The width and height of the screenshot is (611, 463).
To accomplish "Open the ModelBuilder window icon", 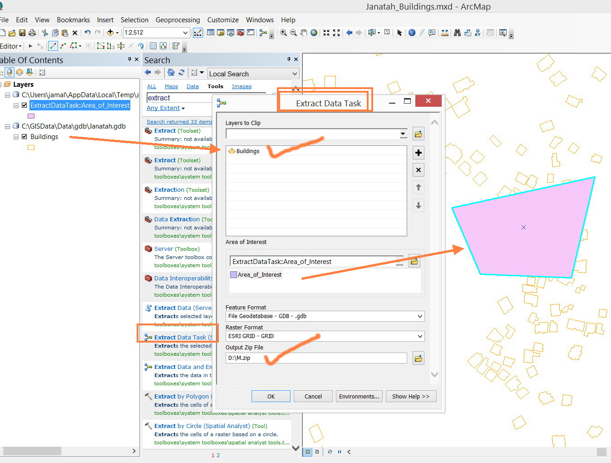I will [263, 33].
